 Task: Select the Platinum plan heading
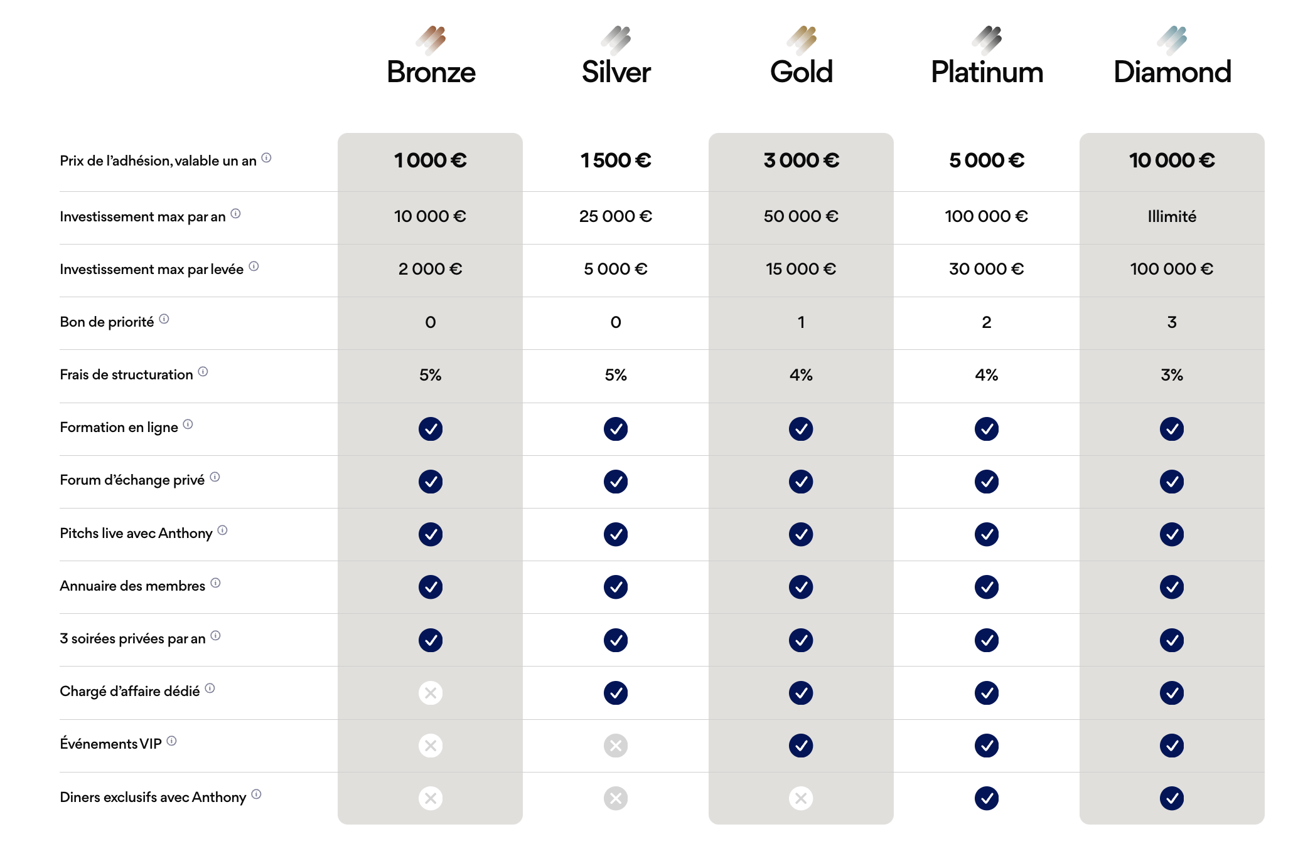[x=987, y=72]
